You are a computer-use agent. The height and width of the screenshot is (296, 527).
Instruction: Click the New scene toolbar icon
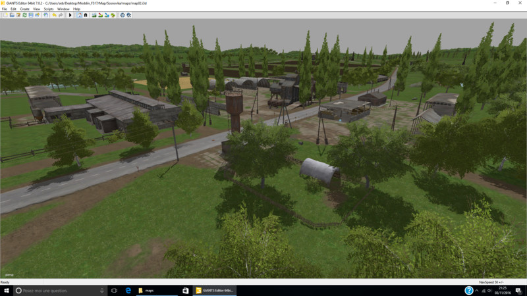(5, 14)
